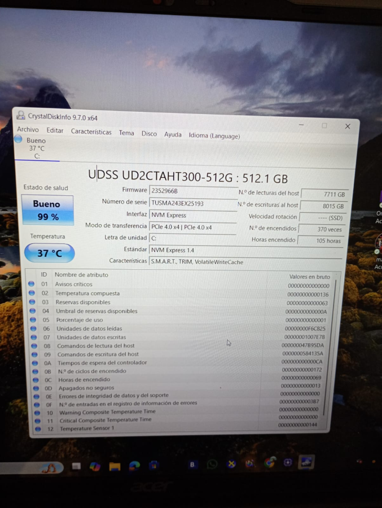The width and height of the screenshot is (382, 508).
Task: Click the Letra de unidad field C:
Action: tap(193, 238)
